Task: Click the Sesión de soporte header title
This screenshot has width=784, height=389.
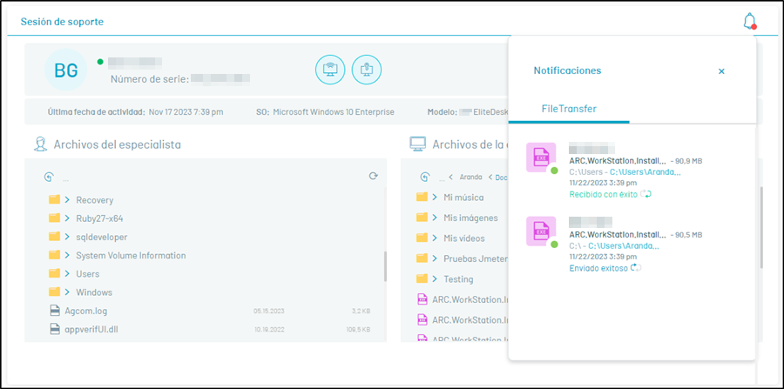Action: (x=62, y=22)
